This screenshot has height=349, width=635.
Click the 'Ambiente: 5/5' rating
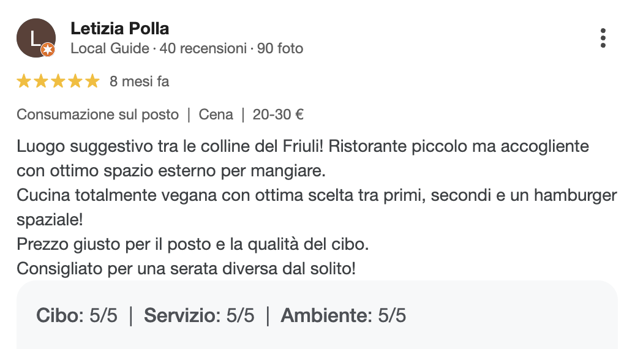pos(343,316)
